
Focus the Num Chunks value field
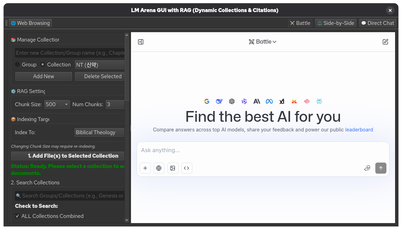click(115, 104)
